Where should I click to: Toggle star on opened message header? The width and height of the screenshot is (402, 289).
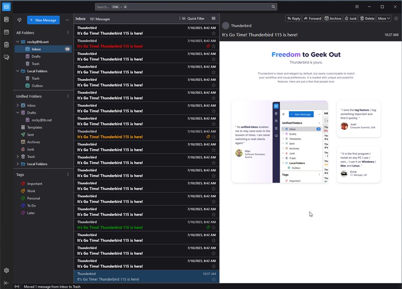[396, 19]
